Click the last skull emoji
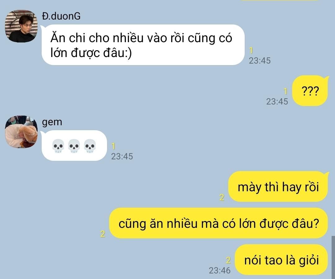 click(x=90, y=146)
